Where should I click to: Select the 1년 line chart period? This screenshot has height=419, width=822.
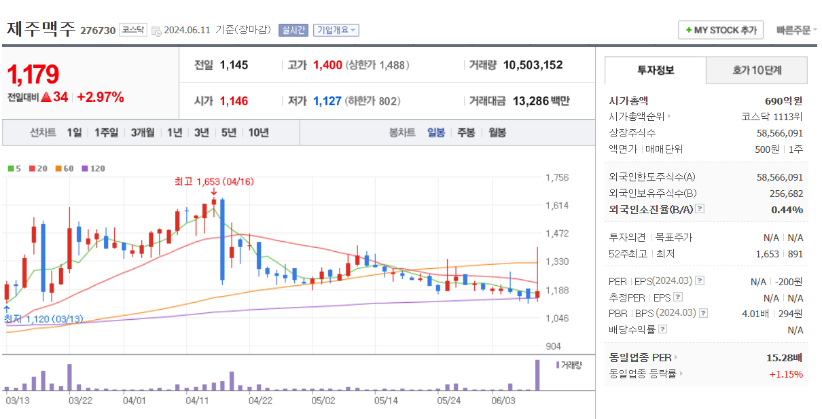point(175,132)
